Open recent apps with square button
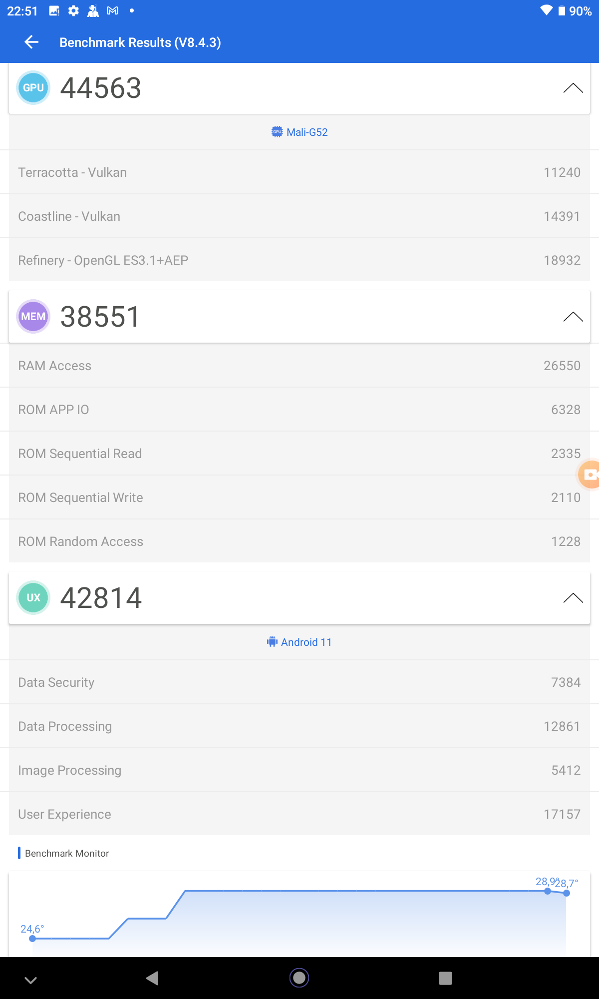Image resolution: width=599 pixels, height=999 pixels. [445, 978]
